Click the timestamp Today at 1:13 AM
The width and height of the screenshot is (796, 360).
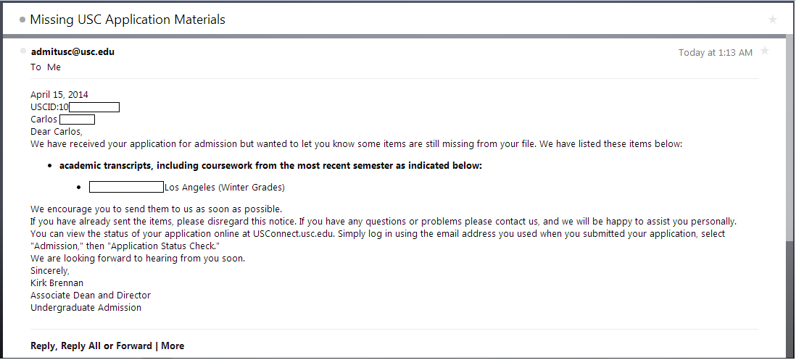tap(715, 52)
